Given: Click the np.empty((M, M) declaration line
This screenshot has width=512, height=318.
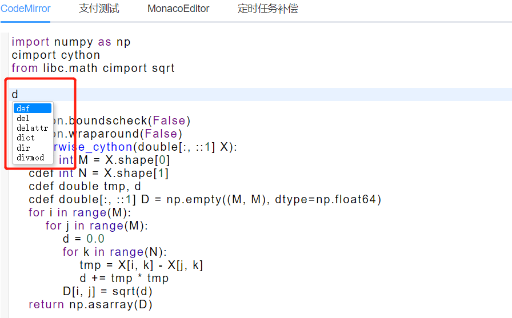Looking at the screenshot, I should pyautogui.click(x=205, y=199).
